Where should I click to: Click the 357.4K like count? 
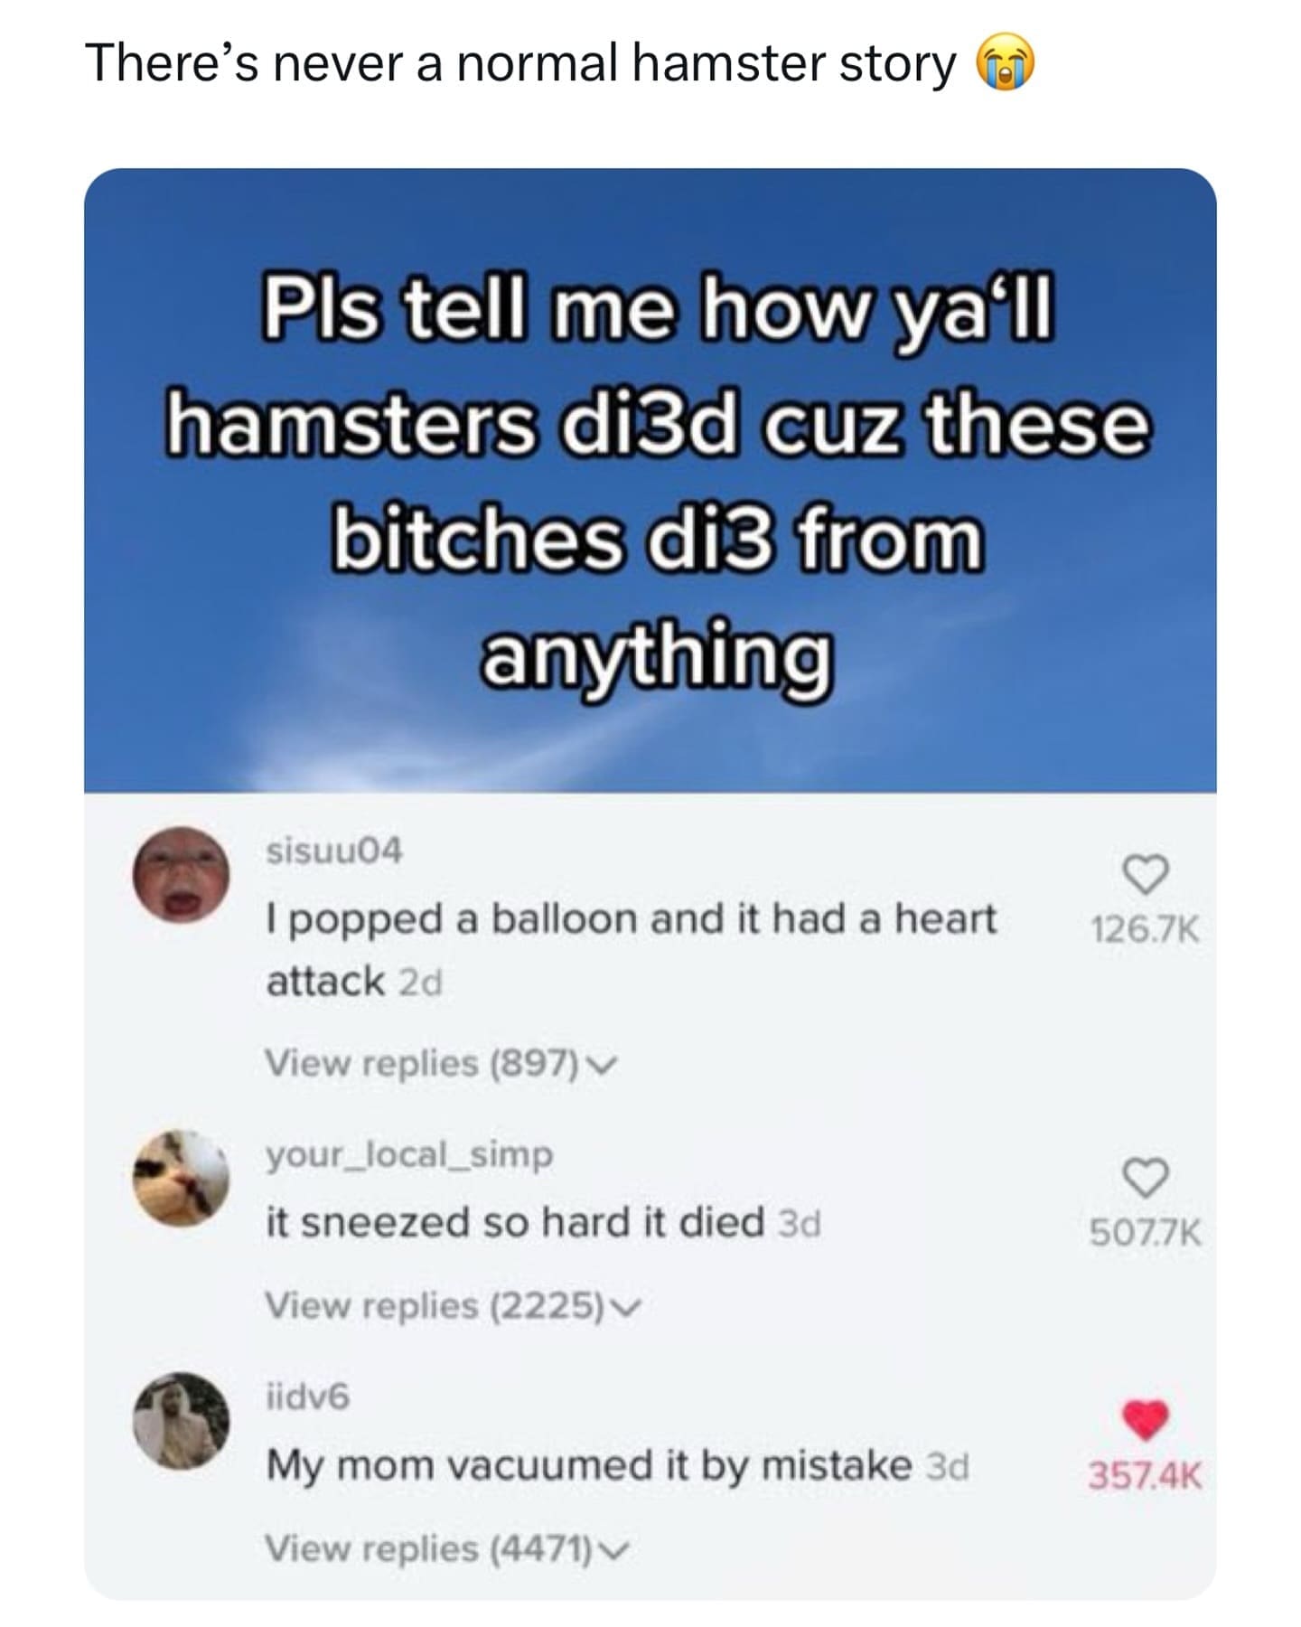coord(1146,1476)
